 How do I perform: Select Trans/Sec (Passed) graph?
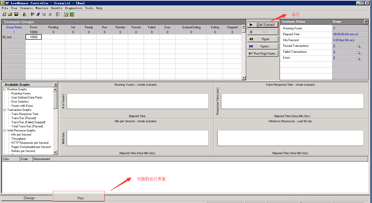coord(24,118)
